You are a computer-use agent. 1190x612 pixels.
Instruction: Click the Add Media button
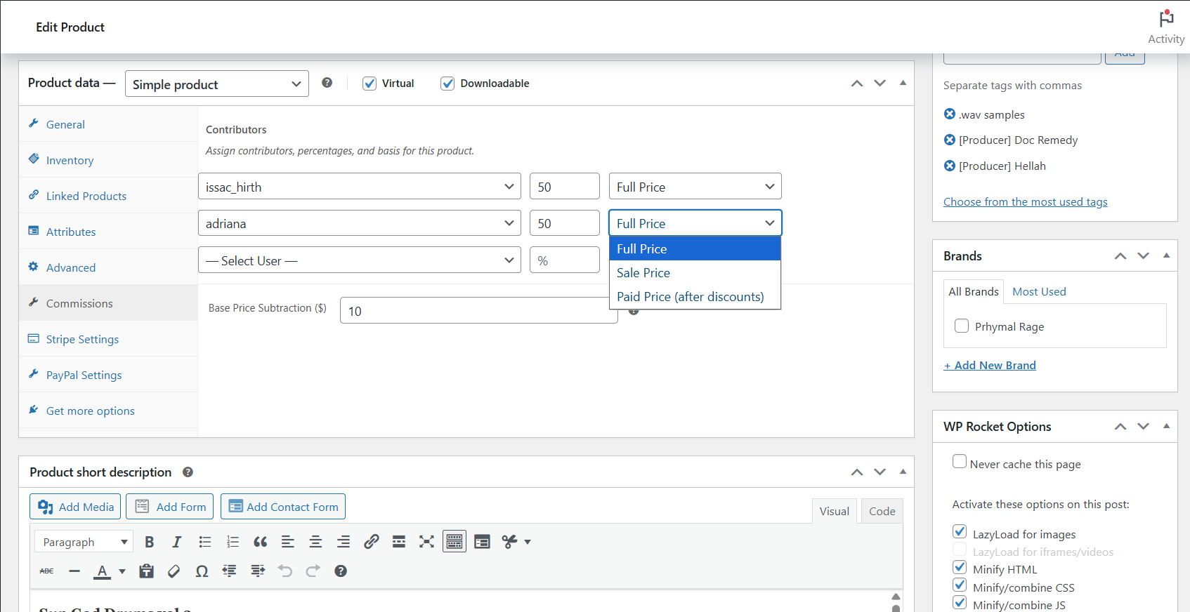click(x=75, y=507)
